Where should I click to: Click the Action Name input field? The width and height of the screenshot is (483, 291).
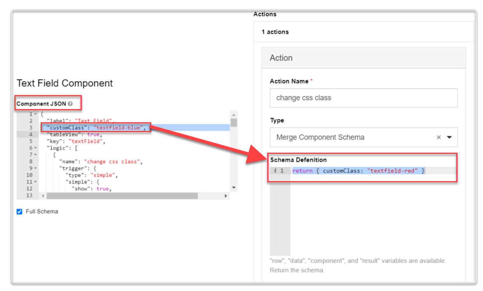[x=363, y=98]
